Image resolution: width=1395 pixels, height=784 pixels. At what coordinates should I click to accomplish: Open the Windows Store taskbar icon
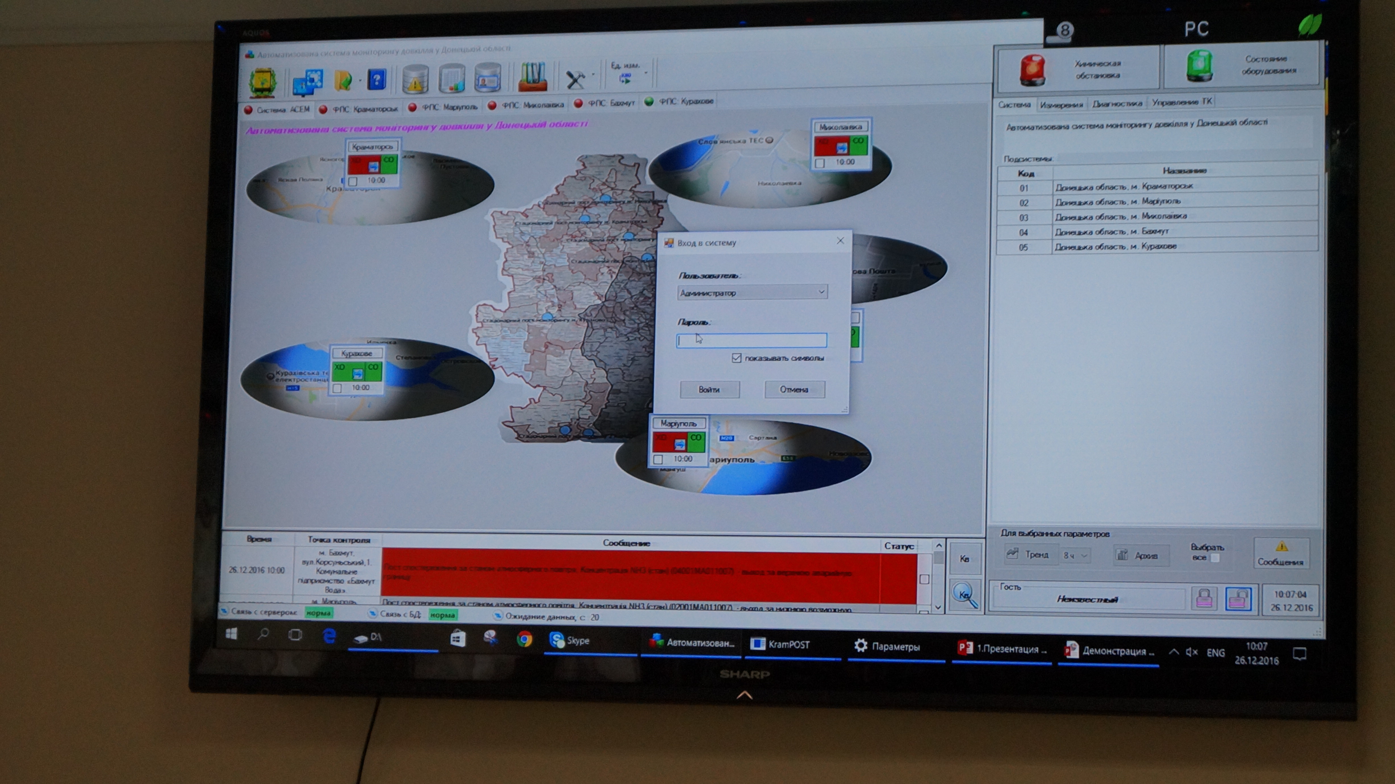tap(458, 638)
